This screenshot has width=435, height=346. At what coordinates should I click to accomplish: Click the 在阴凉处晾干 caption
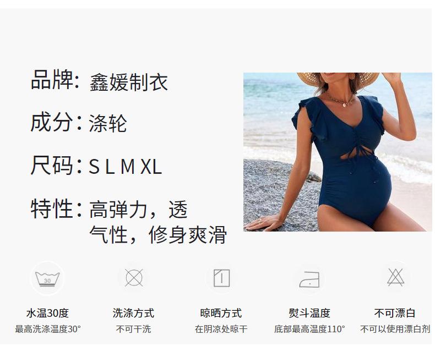pyautogui.click(x=221, y=329)
